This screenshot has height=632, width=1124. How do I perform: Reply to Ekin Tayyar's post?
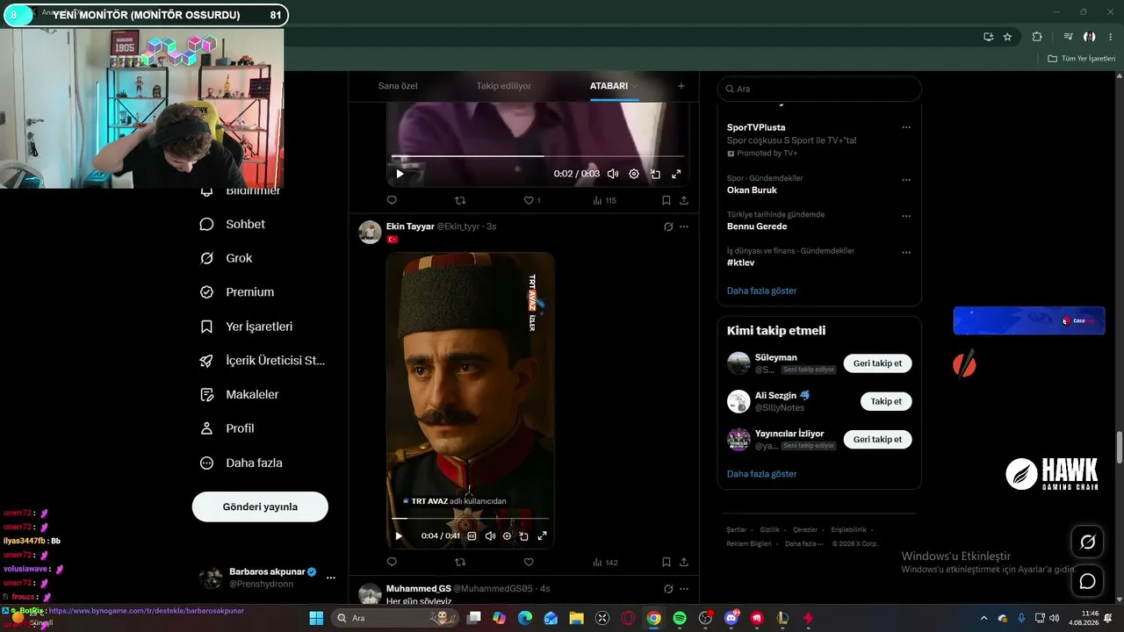pyautogui.click(x=392, y=562)
